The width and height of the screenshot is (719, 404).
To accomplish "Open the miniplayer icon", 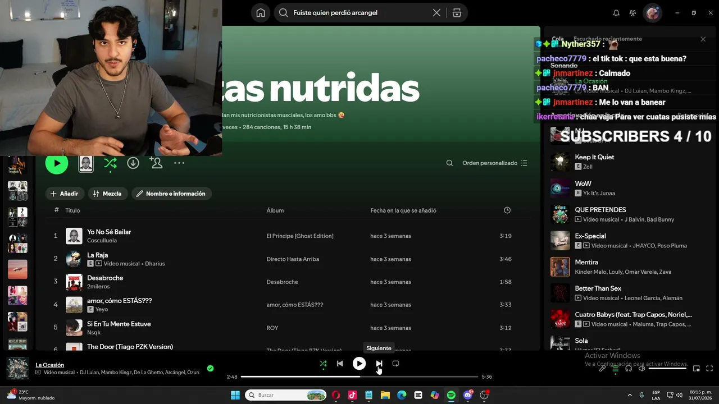I will (697, 369).
